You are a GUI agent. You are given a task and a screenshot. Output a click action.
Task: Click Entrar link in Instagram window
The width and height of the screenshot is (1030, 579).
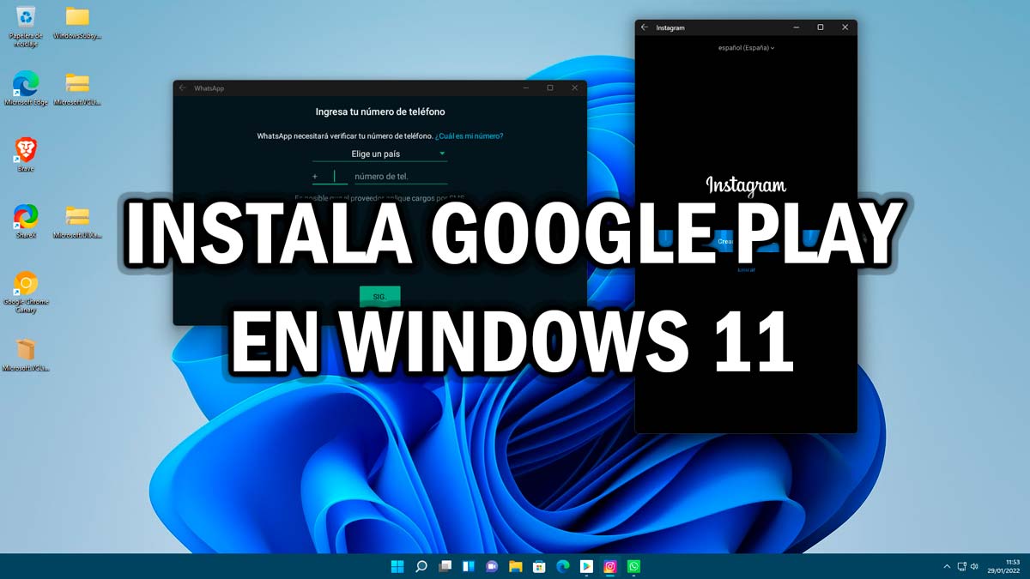(746, 269)
